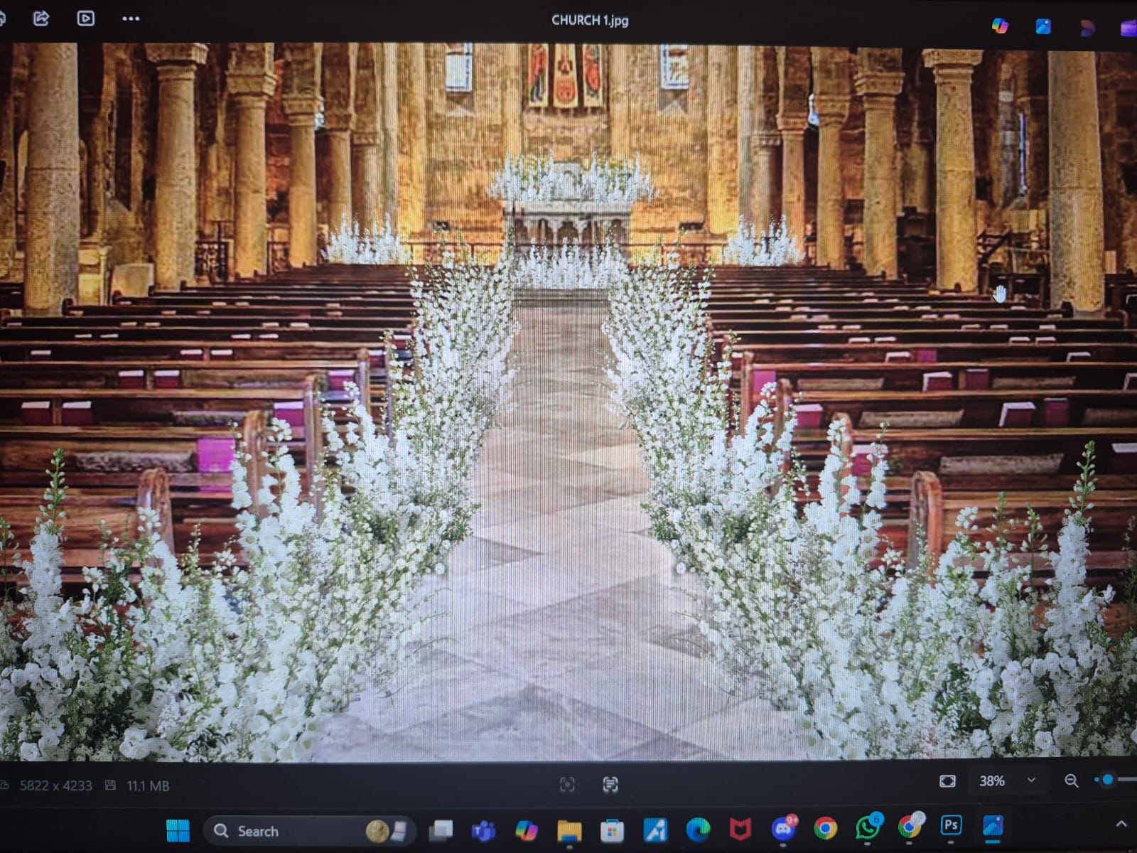Click the Scan text icon

[x=610, y=784]
